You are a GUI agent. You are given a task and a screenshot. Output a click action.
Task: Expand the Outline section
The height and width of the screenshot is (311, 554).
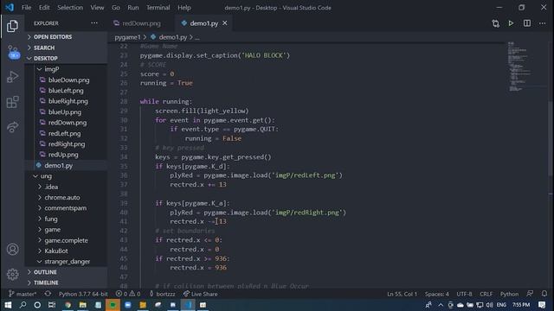point(67,272)
